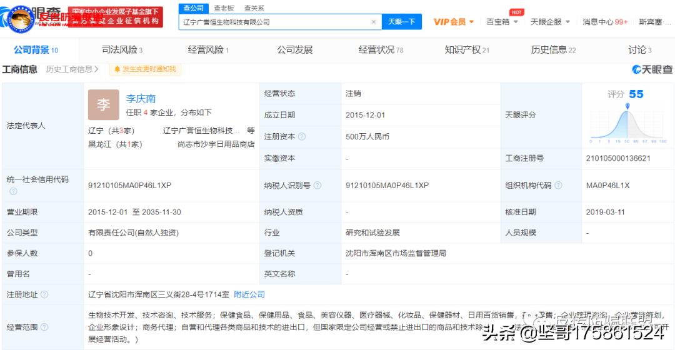Switch to 经营状况 tab

[x=381, y=50]
